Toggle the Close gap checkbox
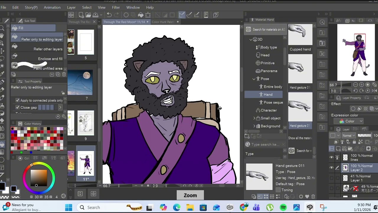 (x=17, y=107)
